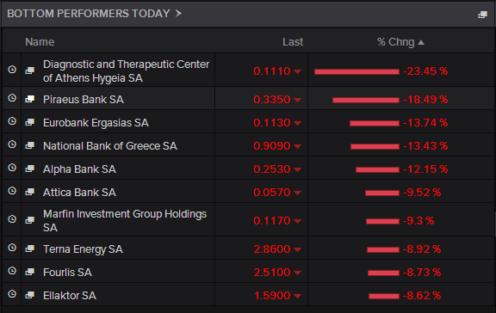Screen dimensions: 496x313
Task: Click clock icon beside Piraeus Bank SA
Action: coord(12,98)
